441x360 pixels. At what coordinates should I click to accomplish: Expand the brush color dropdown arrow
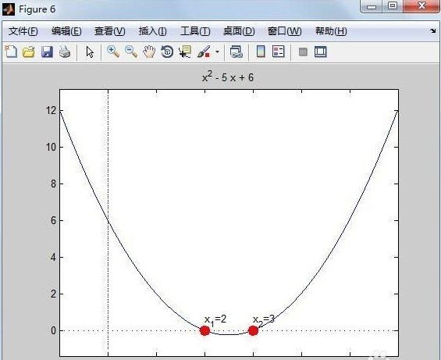[217, 52]
